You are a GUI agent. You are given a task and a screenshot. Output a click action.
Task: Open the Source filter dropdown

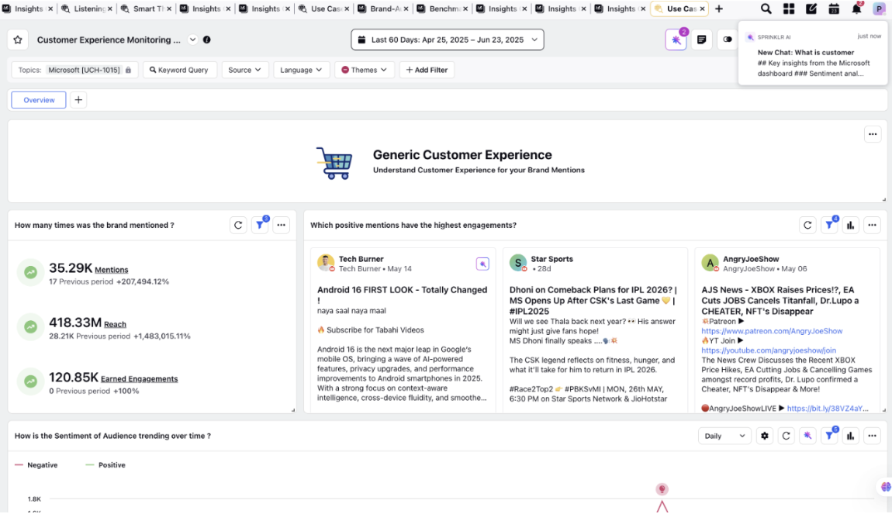pos(244,70)
